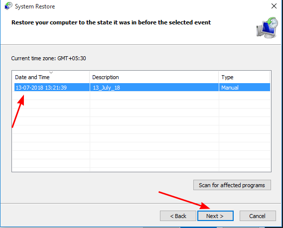
Task: Click the first empty row below the restore point
Action: point(141,96)
